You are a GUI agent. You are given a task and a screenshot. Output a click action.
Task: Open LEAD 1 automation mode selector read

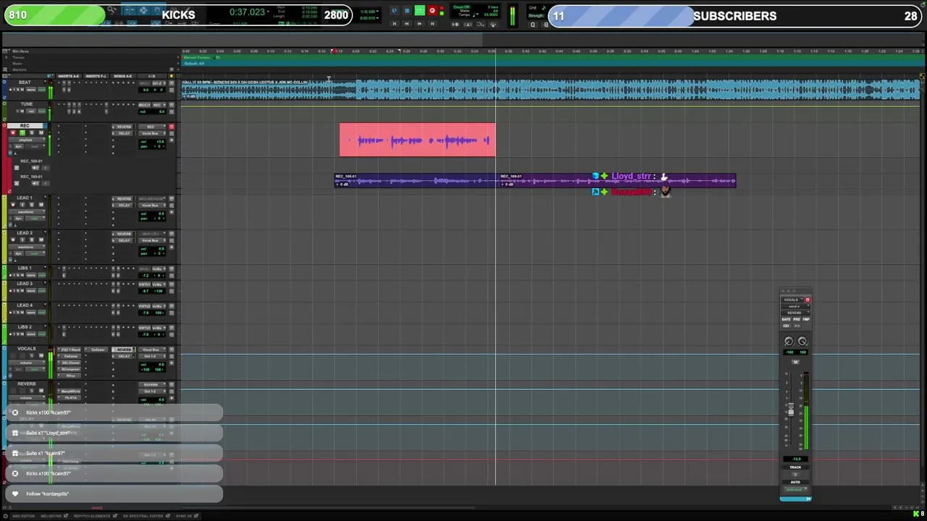click(x=35, y=218)
